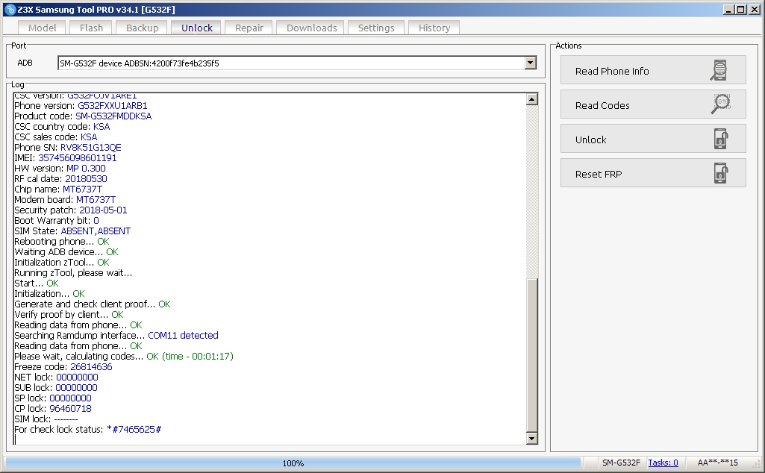This screenshot has width=765, height=473.
Task: Click the Modem board MT6737T value
Action: [96, 200]
